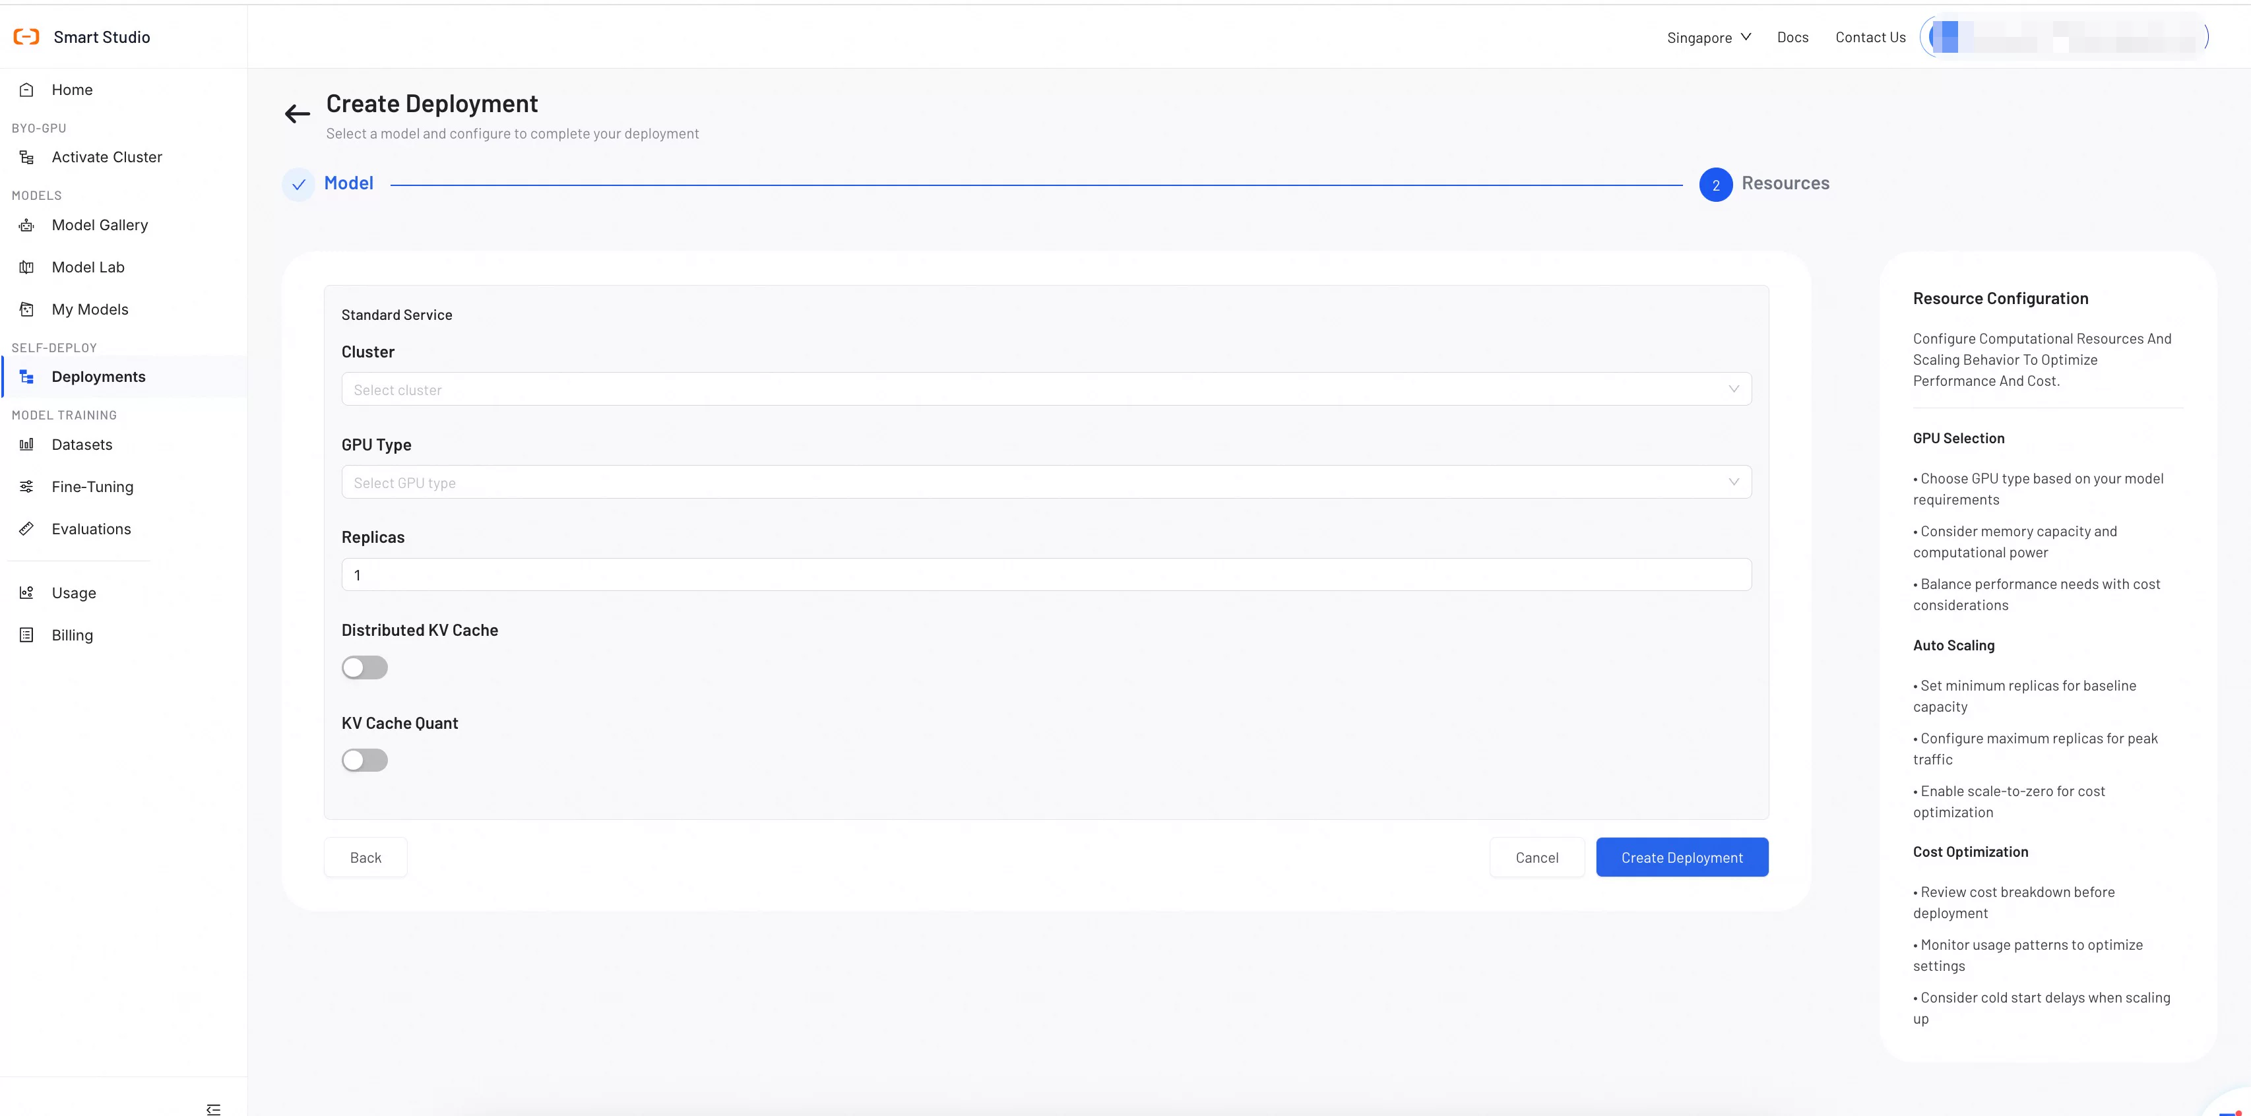Click the Activate Cluster icon

(x=26, y=157)
